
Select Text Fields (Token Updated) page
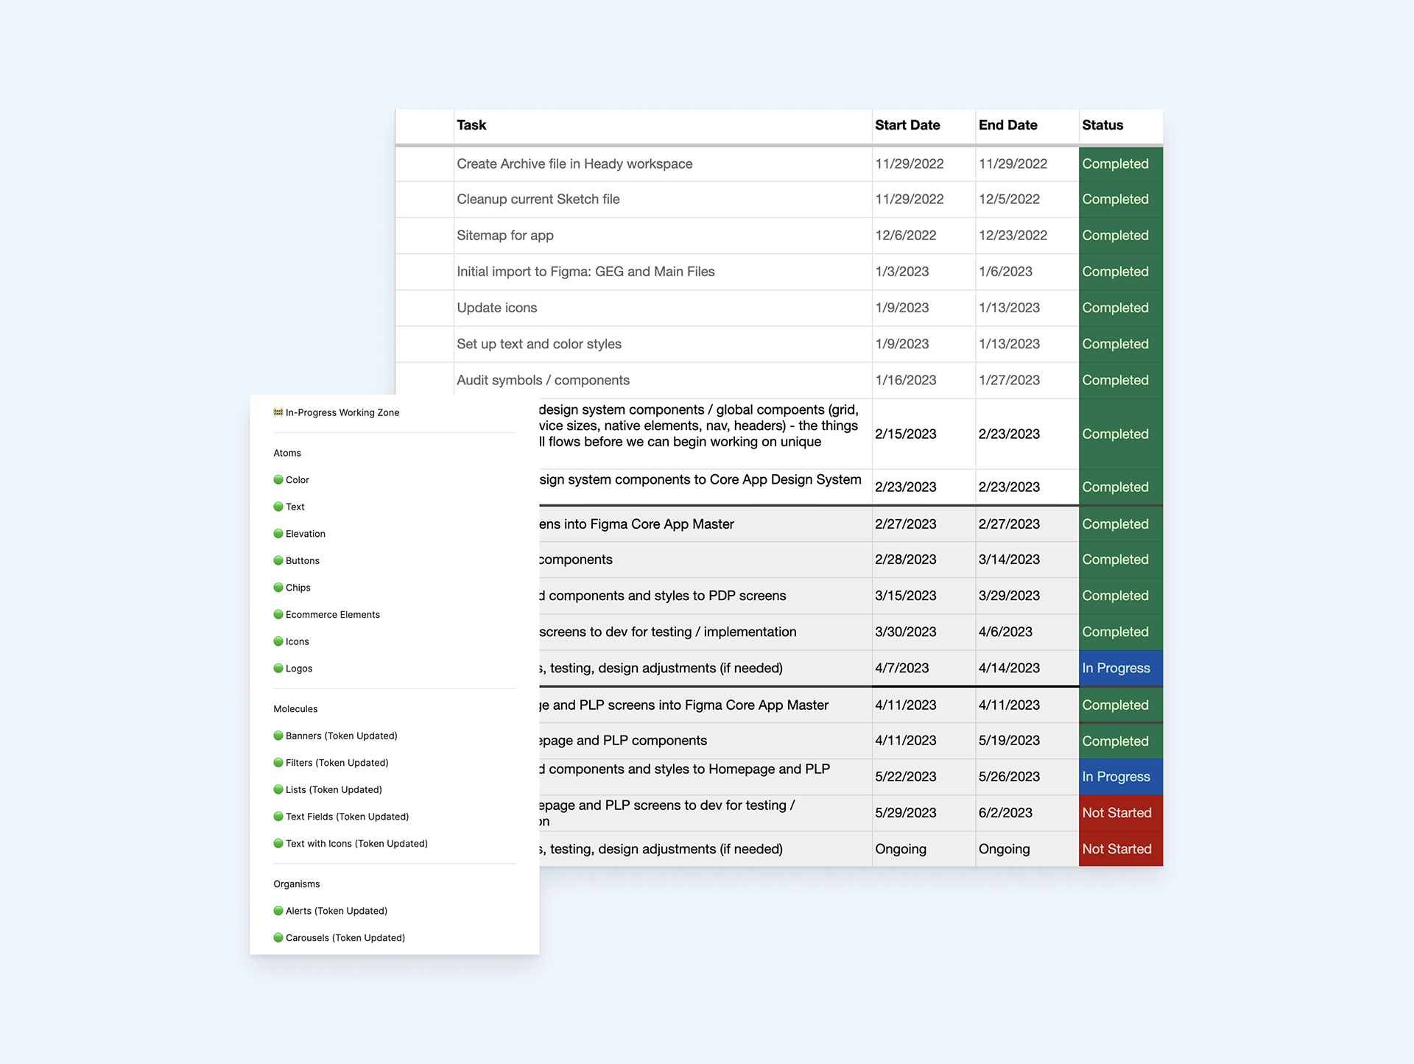pyautogui.click(x=348, y=817)
